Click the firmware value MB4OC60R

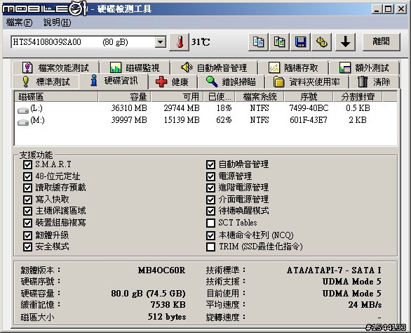pos(162,270)
